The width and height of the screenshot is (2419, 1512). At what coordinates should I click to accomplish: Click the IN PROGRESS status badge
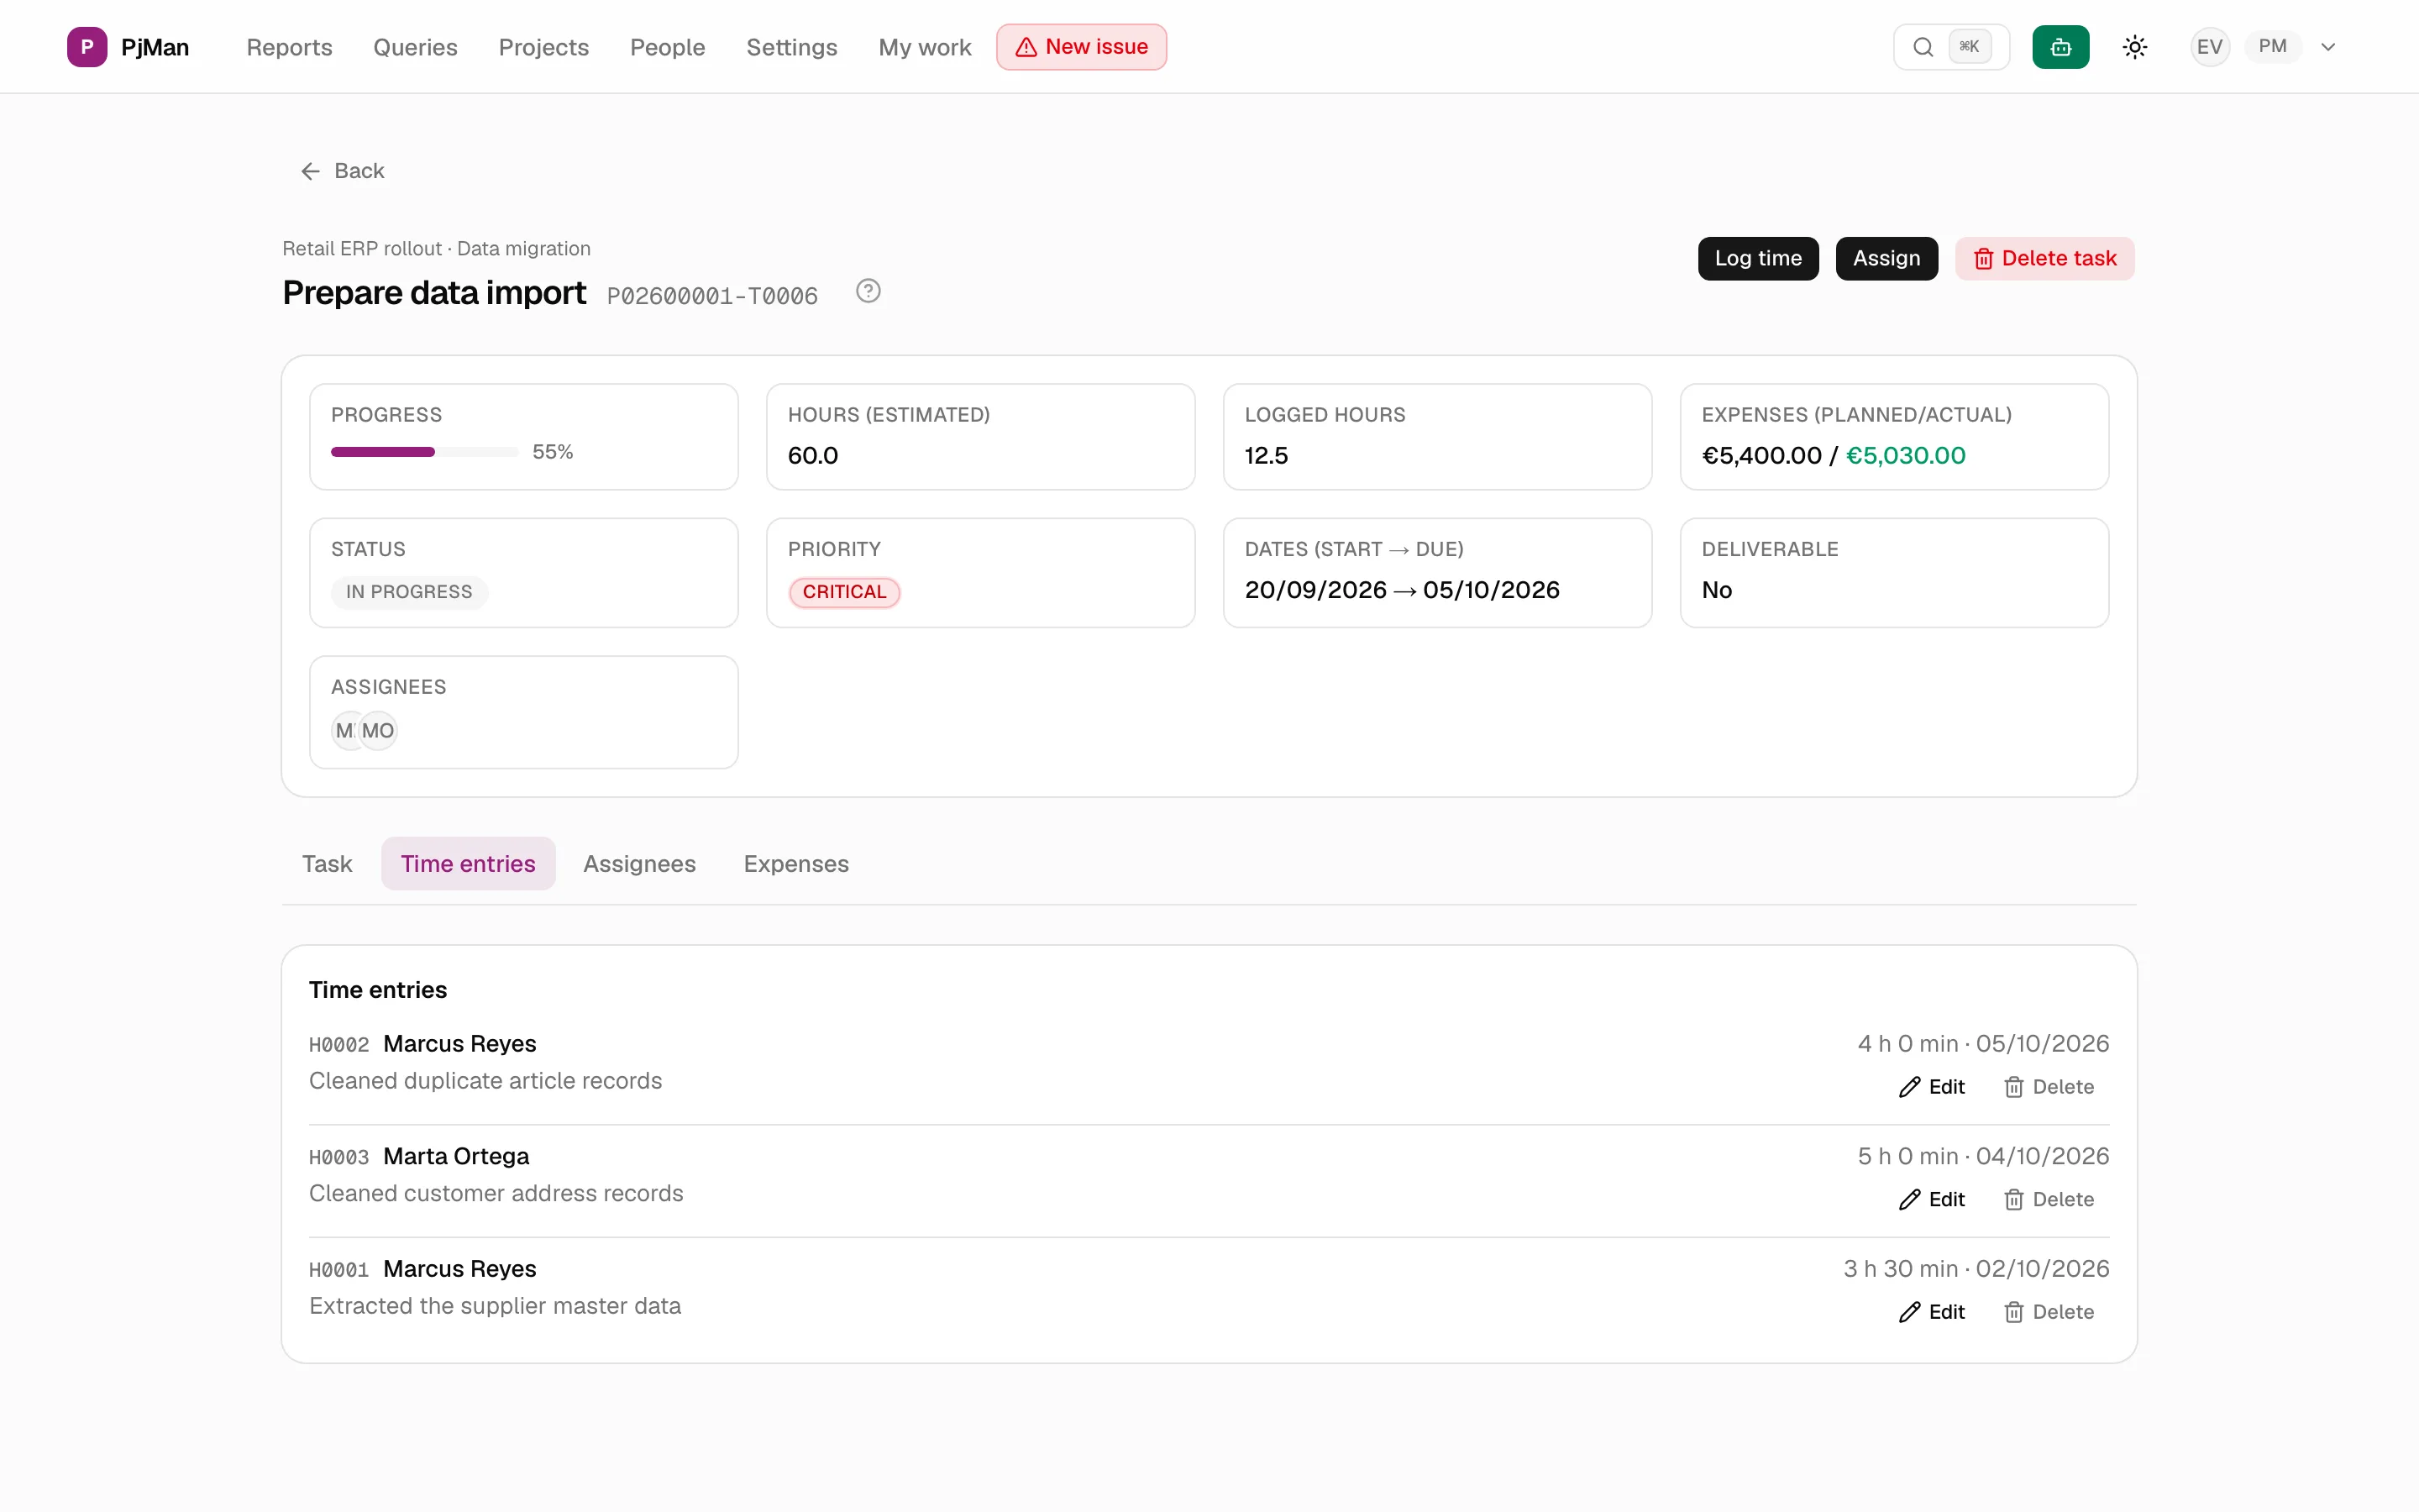[x=409, y=592]
